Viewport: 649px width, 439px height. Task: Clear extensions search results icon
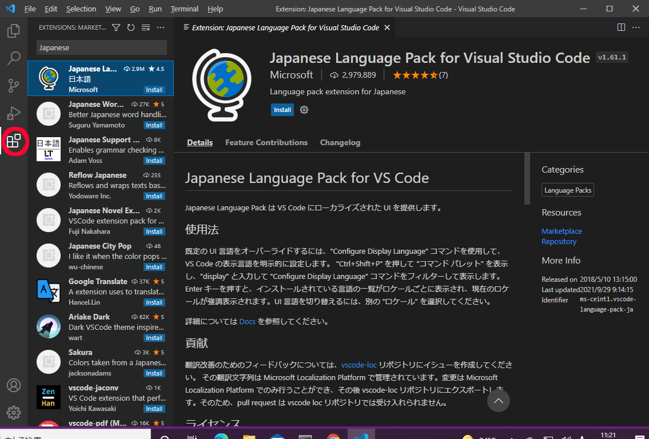(x=146, y=27)
